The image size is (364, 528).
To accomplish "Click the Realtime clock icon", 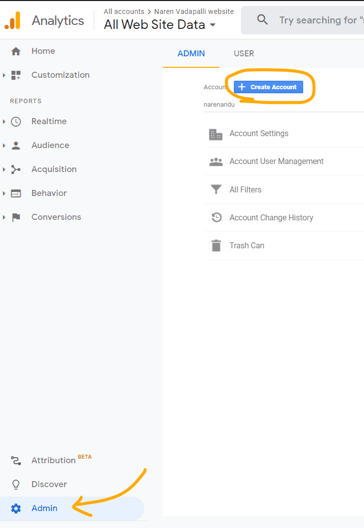I will tap(16, 122).
